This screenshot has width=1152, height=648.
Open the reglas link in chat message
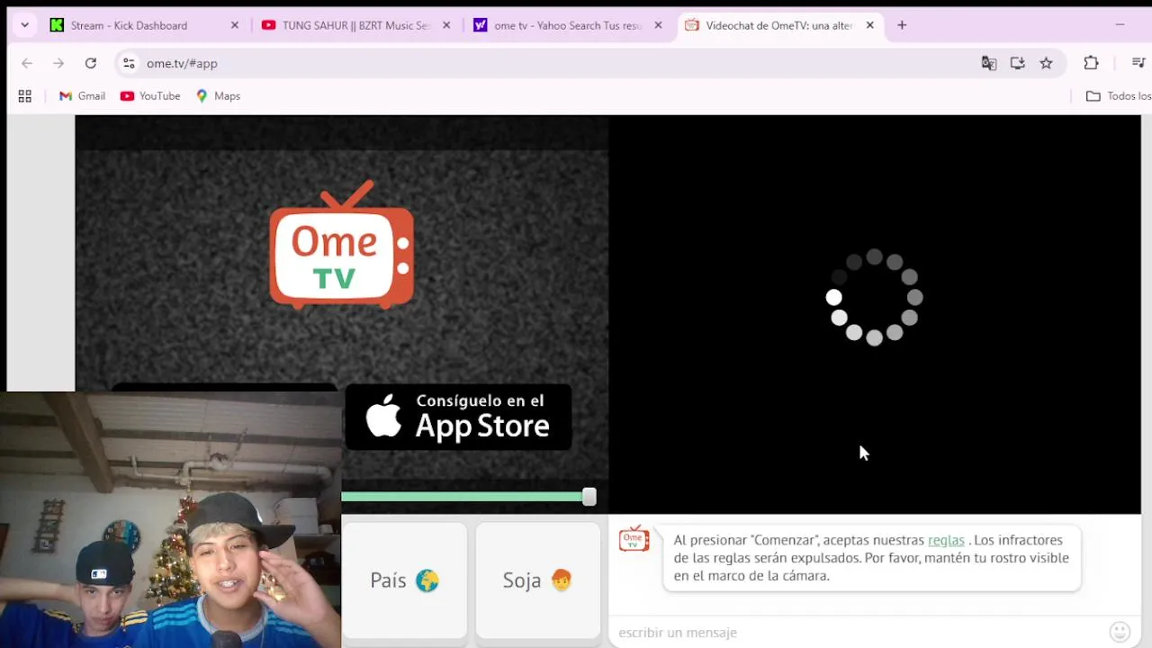[x=946, y=540]
